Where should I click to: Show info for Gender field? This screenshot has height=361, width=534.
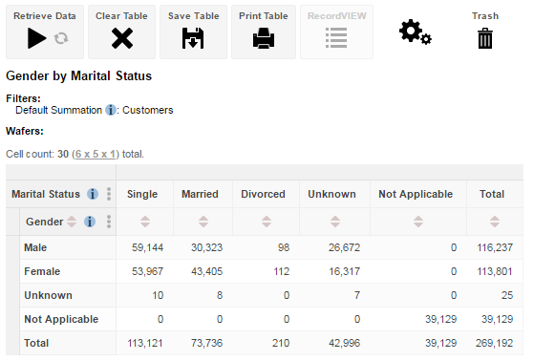coord(90,222)
